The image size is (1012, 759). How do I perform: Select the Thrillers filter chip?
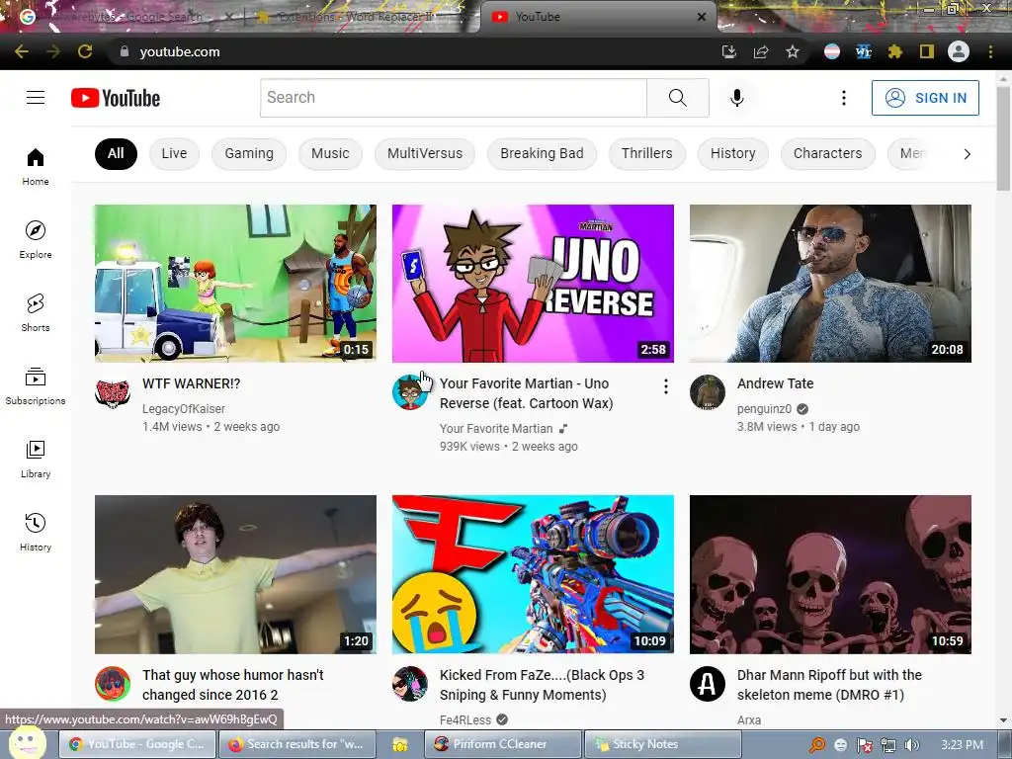pos(646,153)
